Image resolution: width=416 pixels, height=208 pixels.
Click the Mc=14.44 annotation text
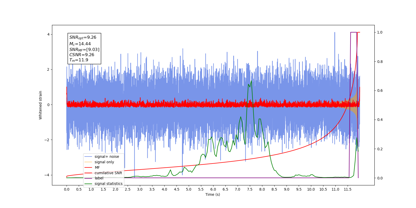80,44
